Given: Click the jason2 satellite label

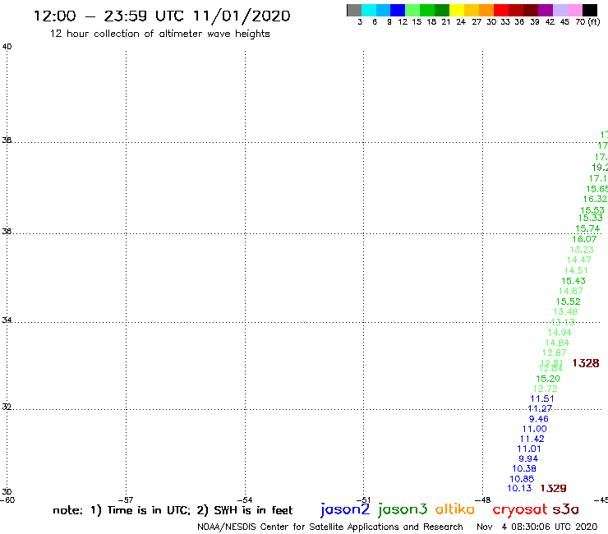Looking at the screenshot, I should coord(345,509).
